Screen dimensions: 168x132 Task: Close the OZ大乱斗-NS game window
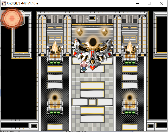161,3
